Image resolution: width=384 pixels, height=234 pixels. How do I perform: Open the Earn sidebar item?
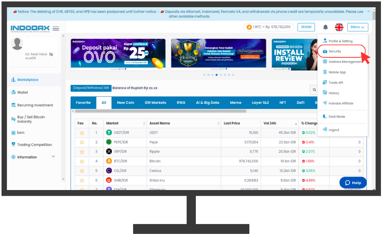18,133
